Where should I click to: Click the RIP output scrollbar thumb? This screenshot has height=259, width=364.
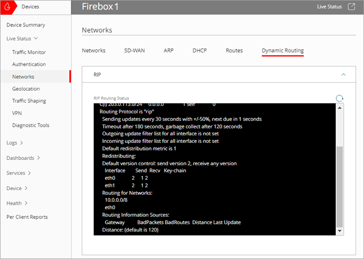point(340,186)
